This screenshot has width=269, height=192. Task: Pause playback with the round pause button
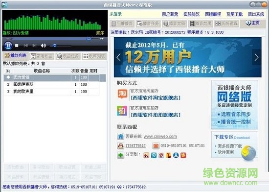pos(8,46)
